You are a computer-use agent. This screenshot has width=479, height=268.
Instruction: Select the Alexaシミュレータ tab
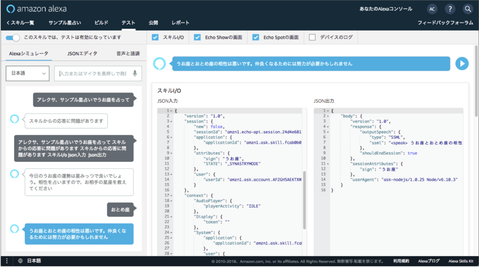click(x=29, y=54)
